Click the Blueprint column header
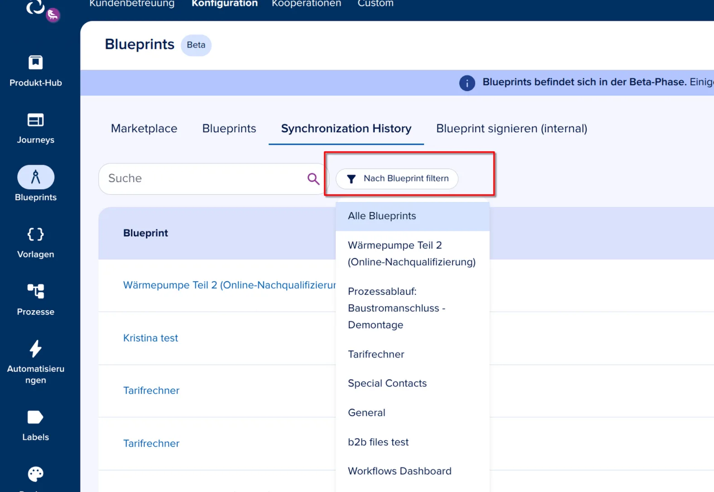The width and height of the screenshot is (714, 492). [x=146, y=233]
